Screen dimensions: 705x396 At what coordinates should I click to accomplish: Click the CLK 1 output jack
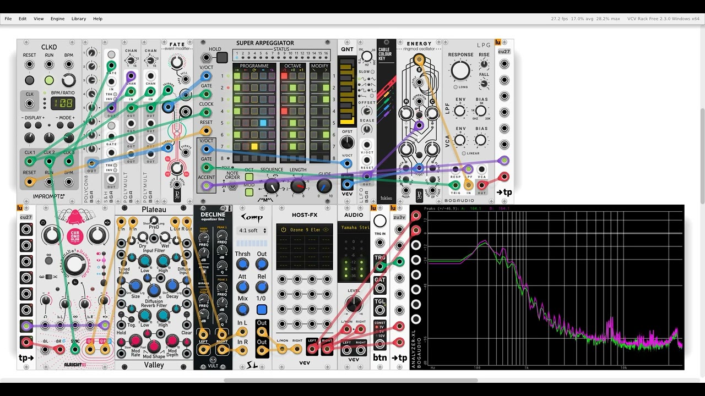coord(30,161)
